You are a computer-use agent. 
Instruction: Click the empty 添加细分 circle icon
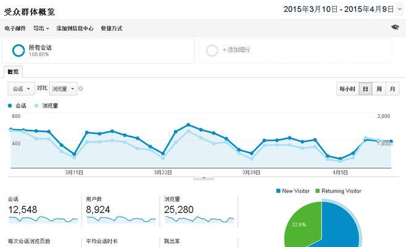[212, 50]
